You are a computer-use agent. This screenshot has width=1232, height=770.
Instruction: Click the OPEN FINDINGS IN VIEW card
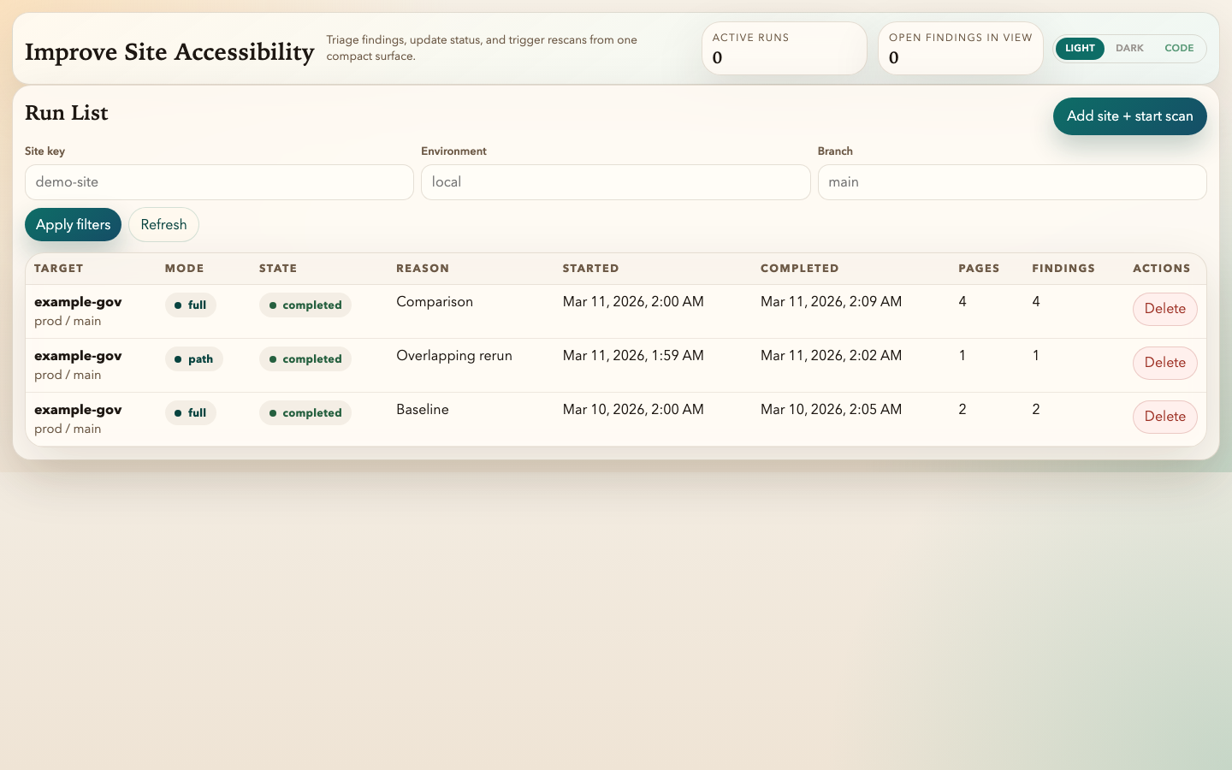click(x=960, y=48)
